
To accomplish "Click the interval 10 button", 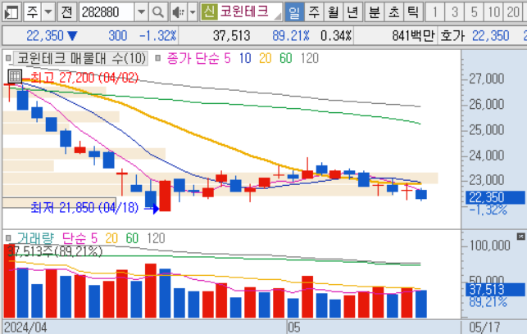I will [x=493, y=12].
